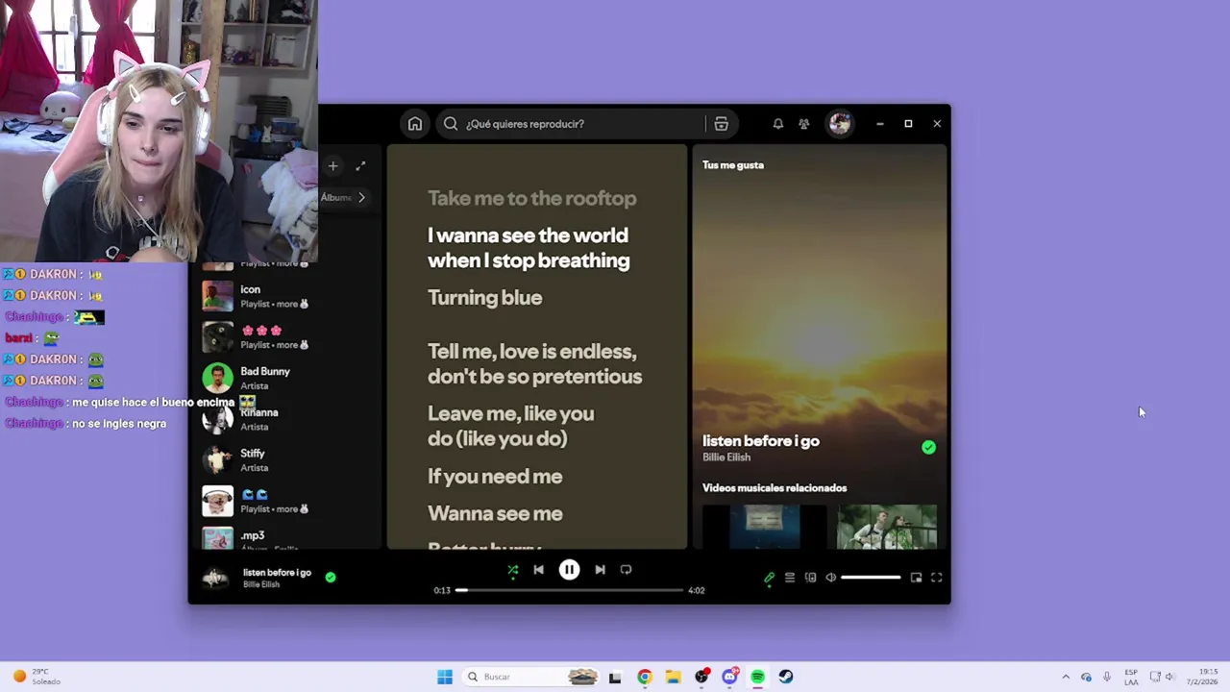Click Bad Bunny's round artist thumbnail

click(x=217, y=378)
